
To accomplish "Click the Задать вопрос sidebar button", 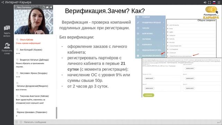I will coord(7,31).
